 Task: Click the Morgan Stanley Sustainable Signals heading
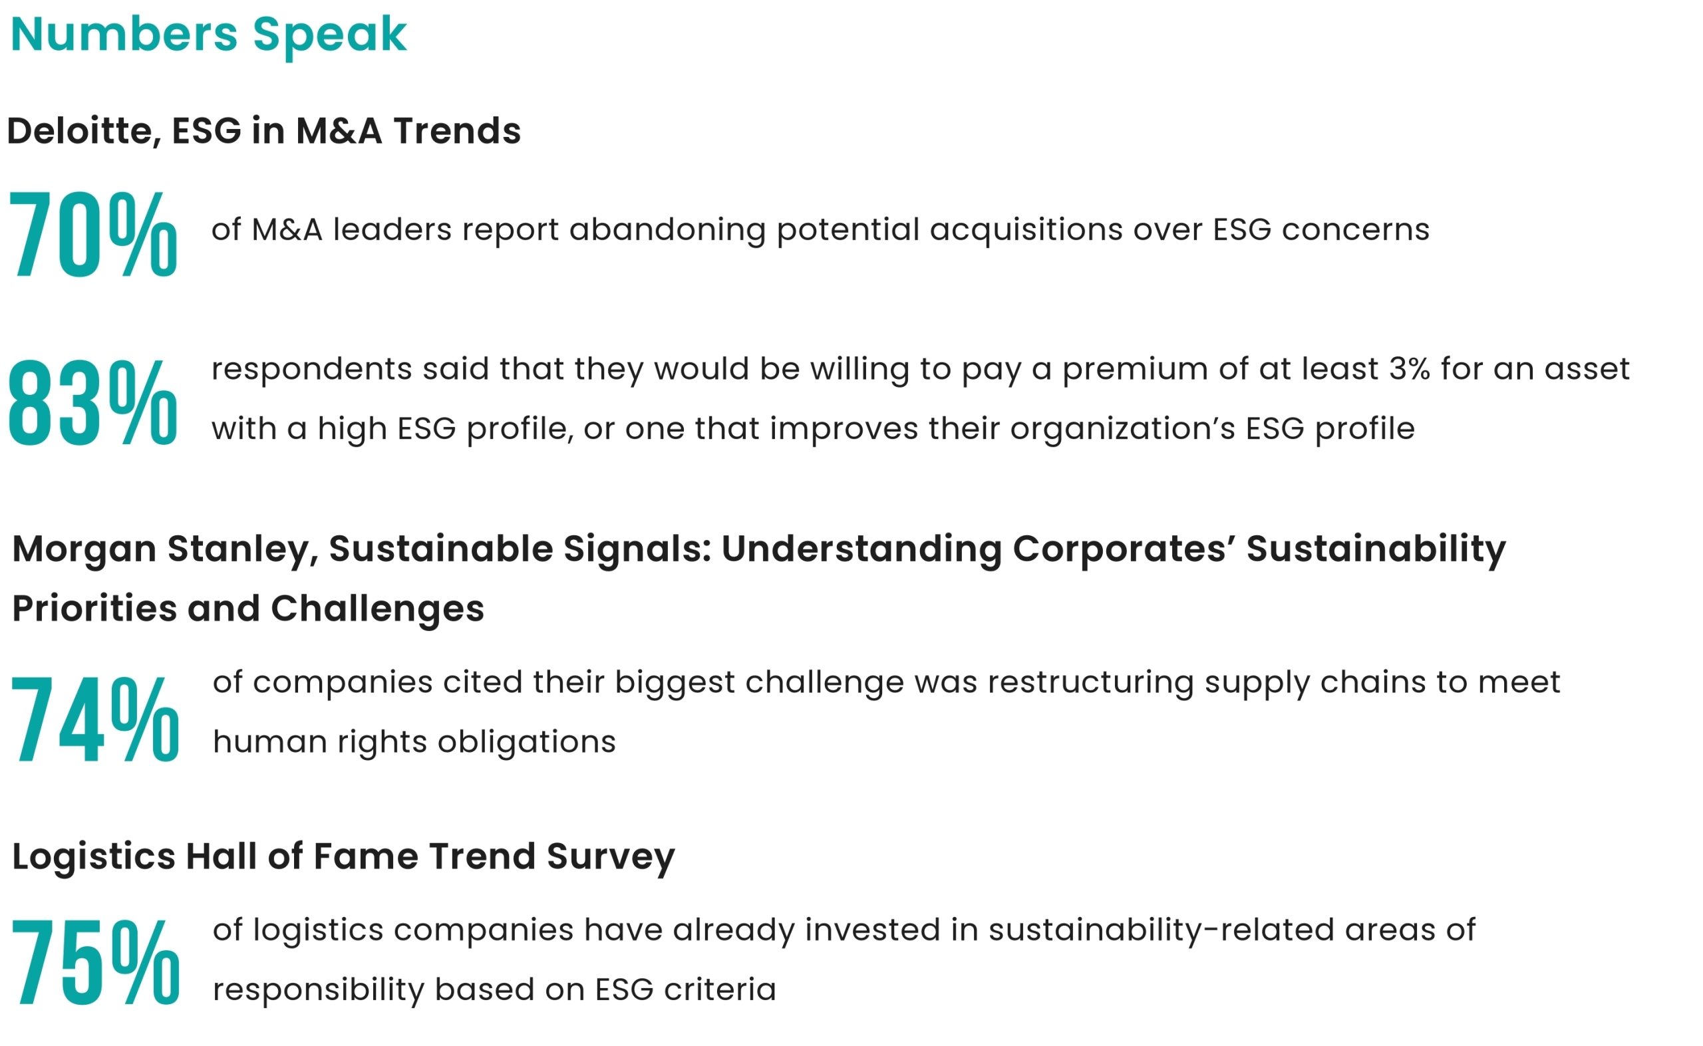tap(759, 550)
